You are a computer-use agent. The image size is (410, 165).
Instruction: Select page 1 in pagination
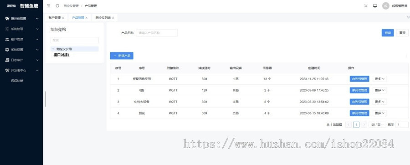pos(356,125)
